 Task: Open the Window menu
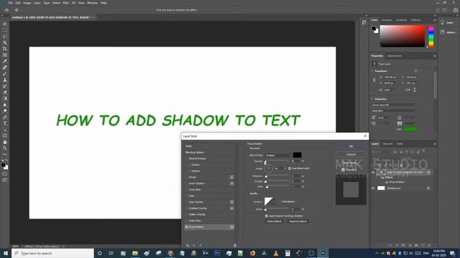click(x=92, y=3)
